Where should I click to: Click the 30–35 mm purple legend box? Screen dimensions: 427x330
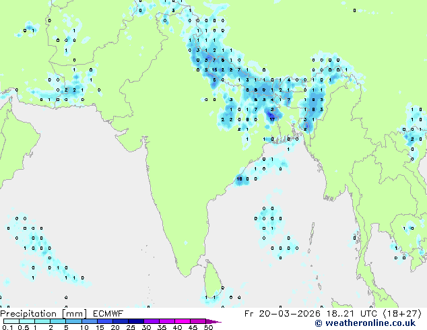(x=152, y=321)
